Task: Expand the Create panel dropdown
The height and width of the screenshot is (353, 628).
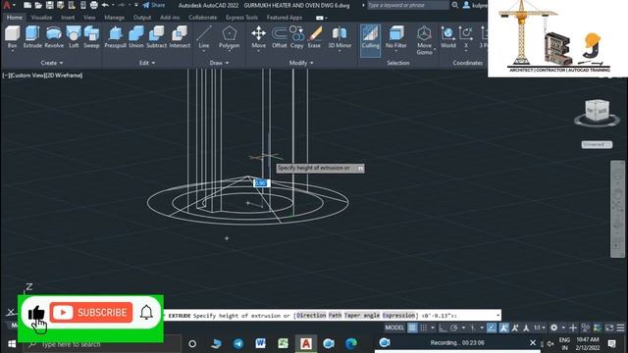Action: tap(52, 63)
